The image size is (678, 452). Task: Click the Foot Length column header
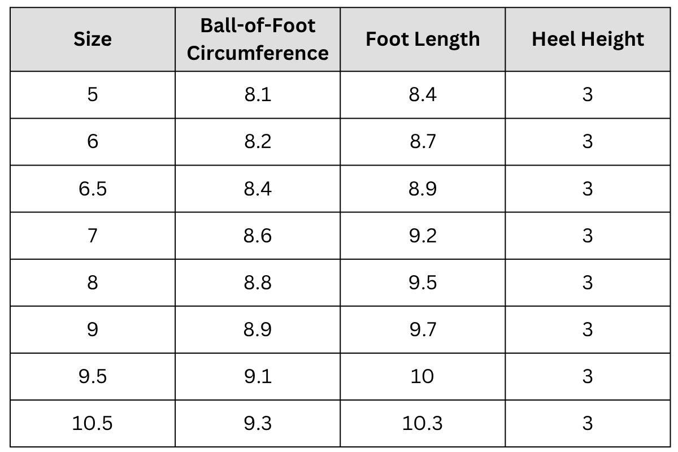coord(423,39)
